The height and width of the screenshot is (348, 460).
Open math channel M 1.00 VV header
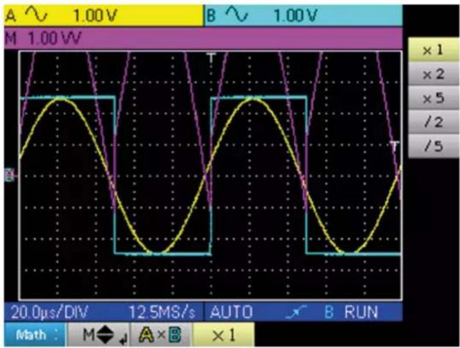coord(203,38)
